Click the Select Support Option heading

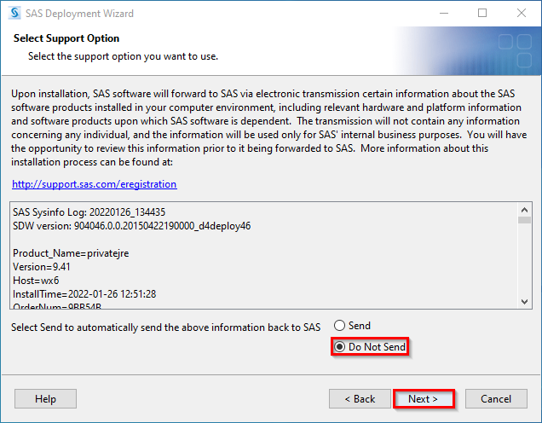[x=66, y=38]
